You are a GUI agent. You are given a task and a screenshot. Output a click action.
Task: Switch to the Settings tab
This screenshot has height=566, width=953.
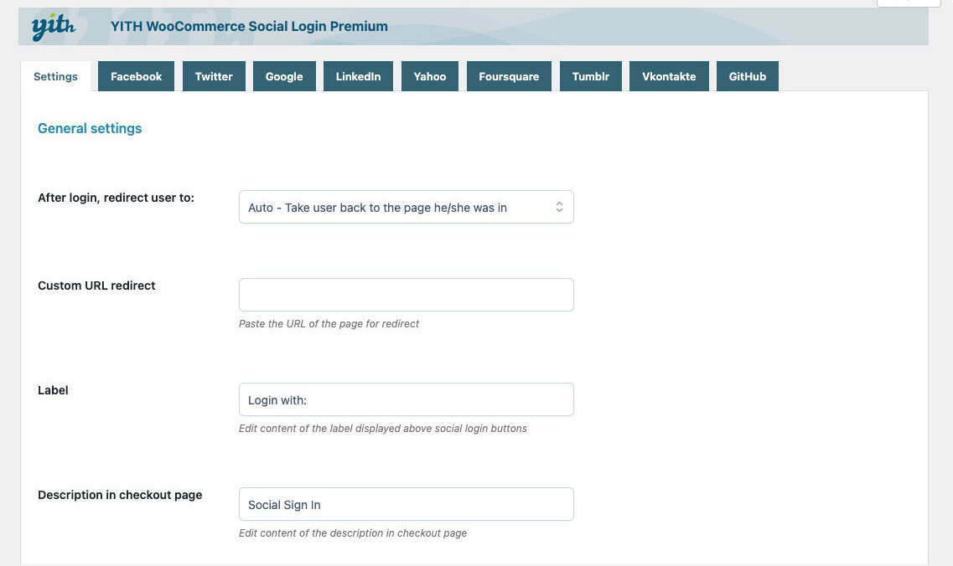click(55, 76)
